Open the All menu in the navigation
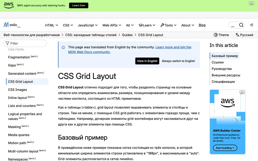258x161 pixels. (130, 25)
